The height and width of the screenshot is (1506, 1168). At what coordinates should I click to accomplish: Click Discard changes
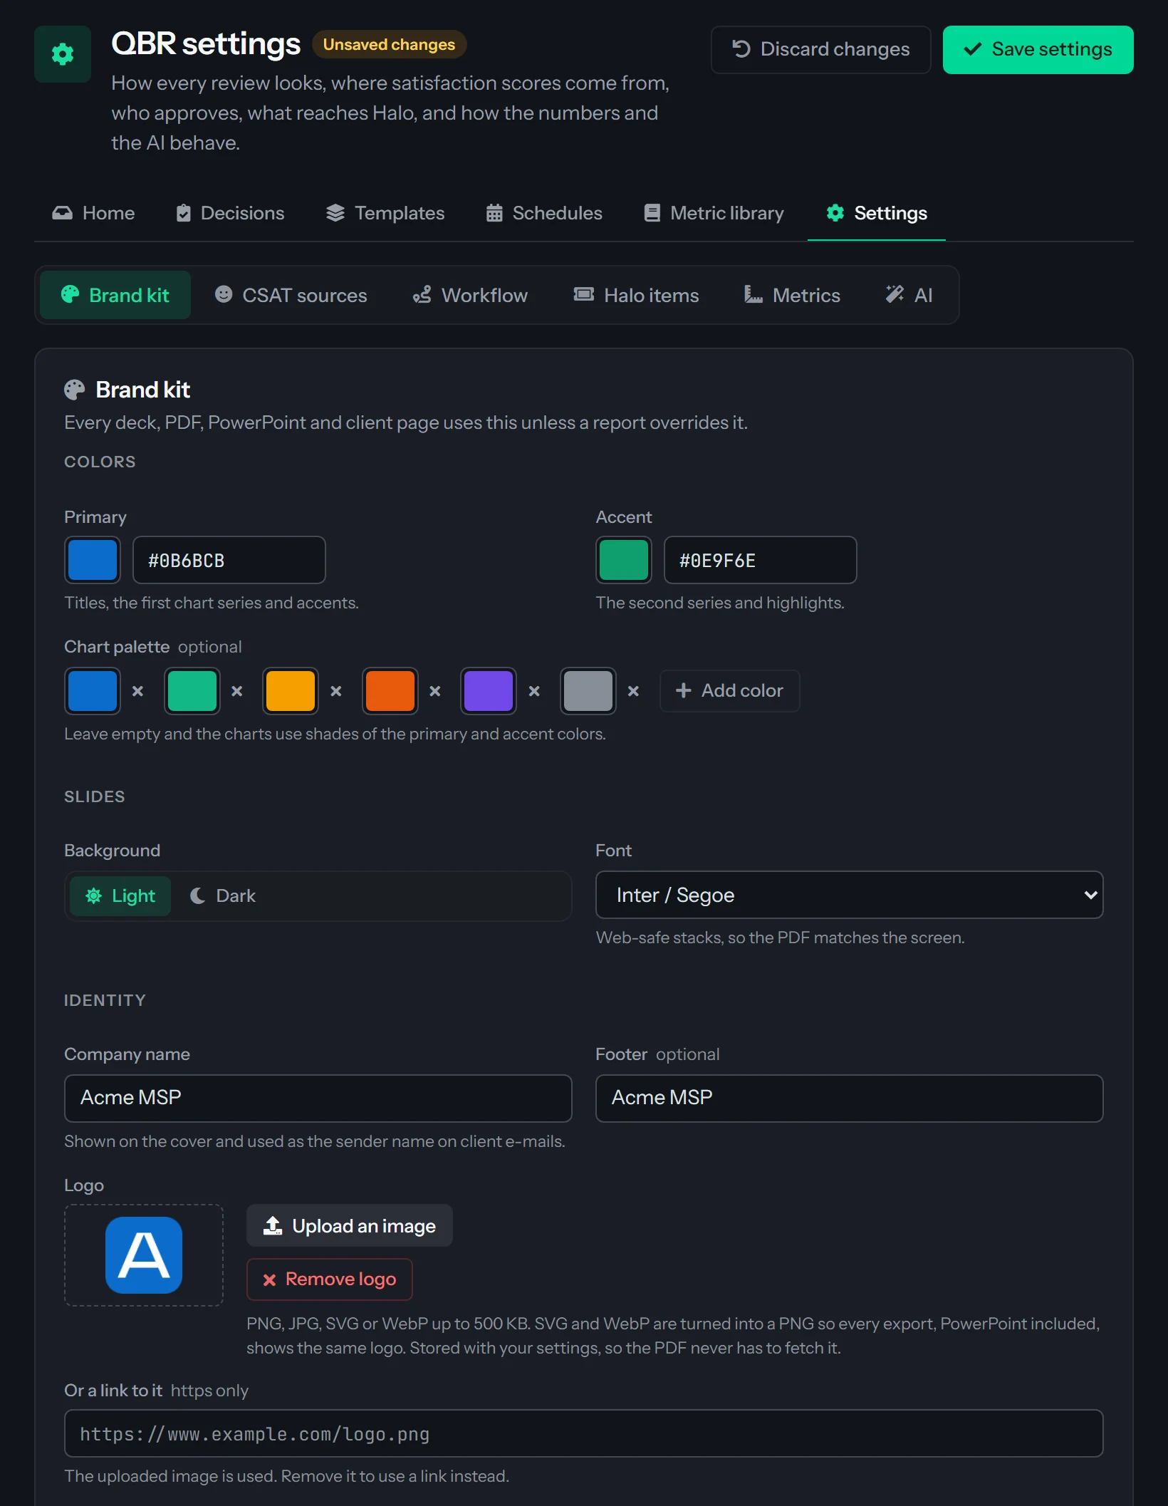coord(821,49)
